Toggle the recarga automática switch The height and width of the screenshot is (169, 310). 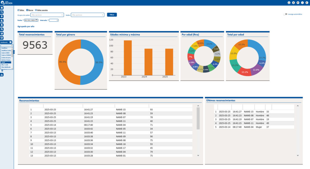point(285,14)
